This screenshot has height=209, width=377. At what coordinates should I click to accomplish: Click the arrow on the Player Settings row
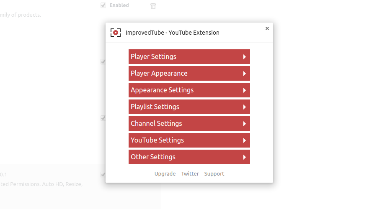coord(244,57)
